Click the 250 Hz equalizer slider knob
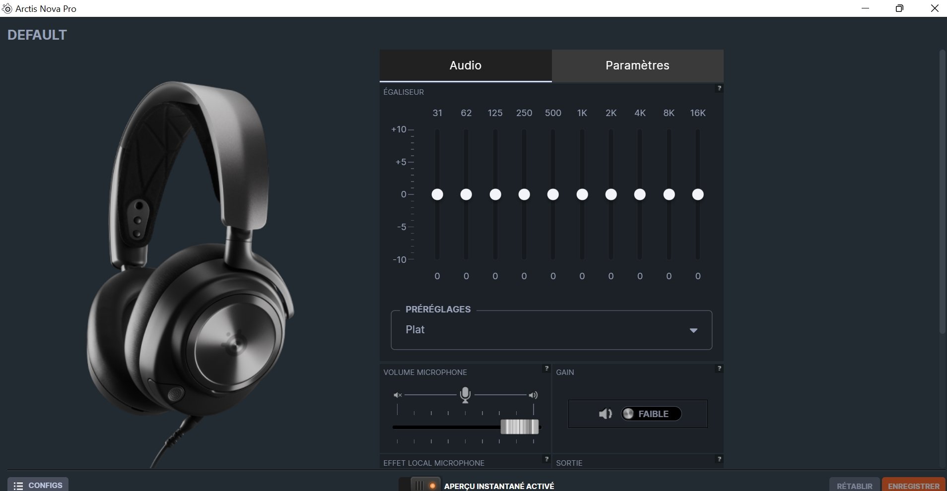 524,194
